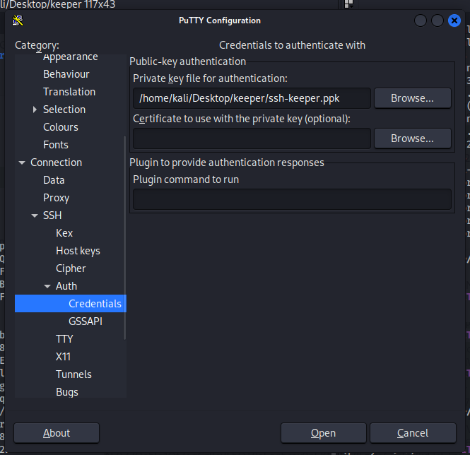Screen dimensions: 470x455
Task: Close the PuTTY Configuration dialog
Action: point(454,20)
